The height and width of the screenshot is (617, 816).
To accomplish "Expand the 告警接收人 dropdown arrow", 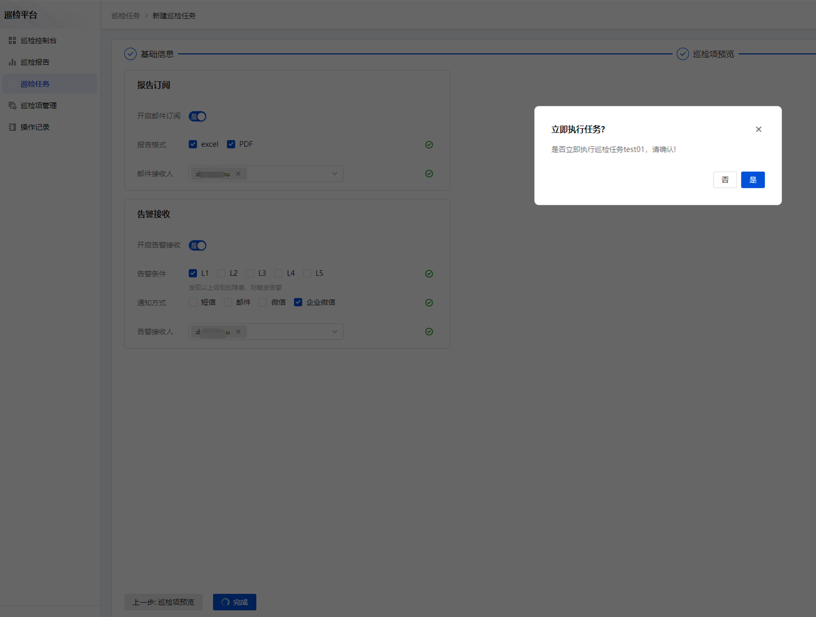I will [x=335, y=332].
